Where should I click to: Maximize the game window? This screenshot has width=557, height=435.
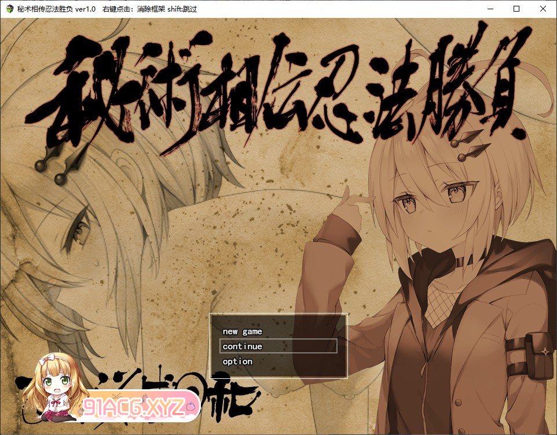[x=516, y=9]
